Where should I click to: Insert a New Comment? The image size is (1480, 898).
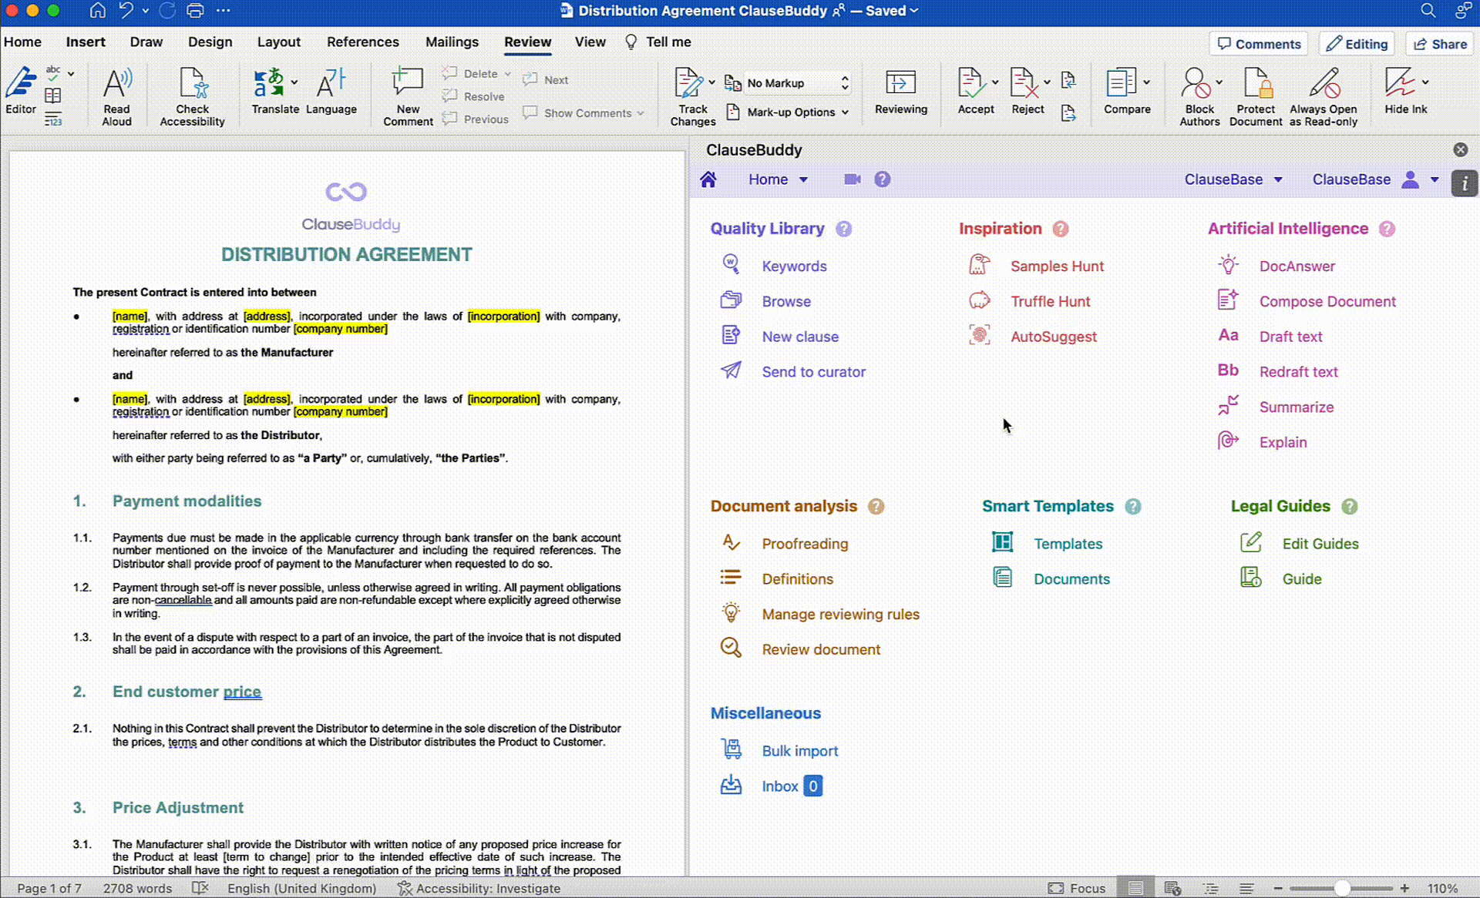(x=408, y=96)
